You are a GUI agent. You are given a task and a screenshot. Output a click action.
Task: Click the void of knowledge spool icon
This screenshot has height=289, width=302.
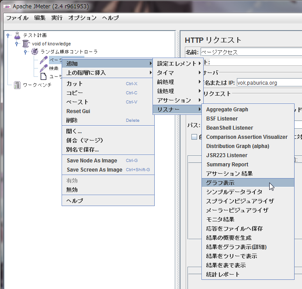(26, 44)
